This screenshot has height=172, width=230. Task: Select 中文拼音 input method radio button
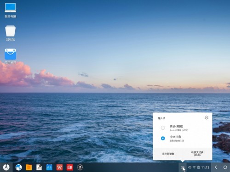pos(163,138)
